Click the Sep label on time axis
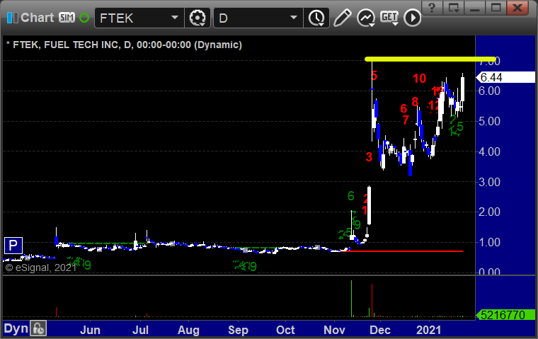Viewport: 538px width, 339px height. (238, 330)
